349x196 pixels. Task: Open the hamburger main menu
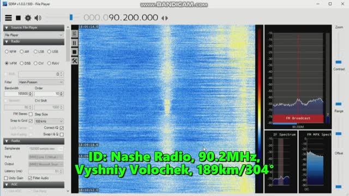8,18
